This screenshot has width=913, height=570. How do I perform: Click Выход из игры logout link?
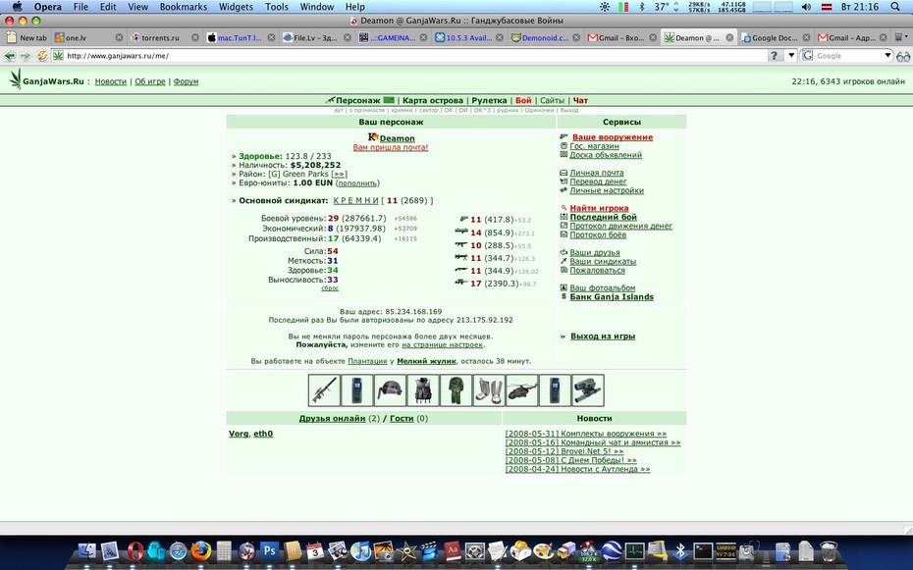tap(603, 337)
